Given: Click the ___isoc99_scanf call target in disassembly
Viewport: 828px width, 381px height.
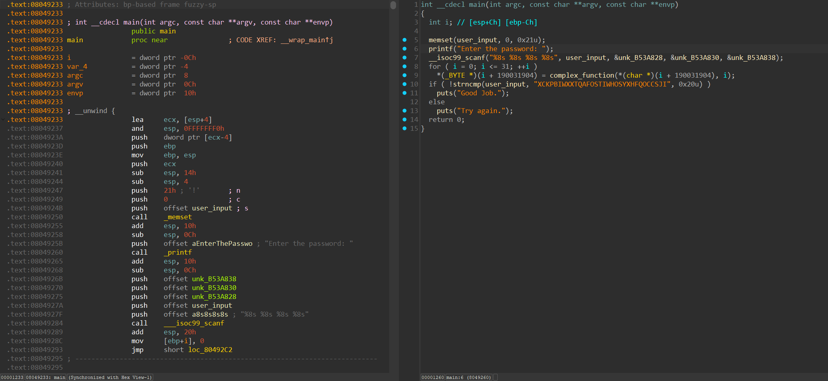Looking at the screenshot, I should 194,323.
